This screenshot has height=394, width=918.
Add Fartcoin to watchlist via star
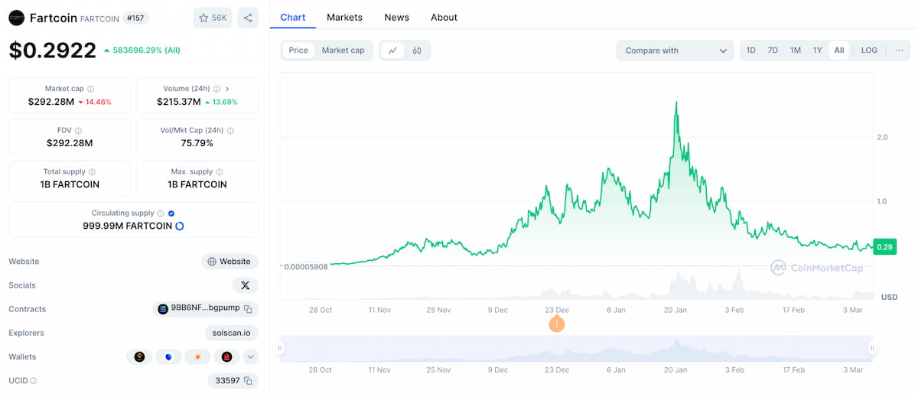(x=213, y=18)
